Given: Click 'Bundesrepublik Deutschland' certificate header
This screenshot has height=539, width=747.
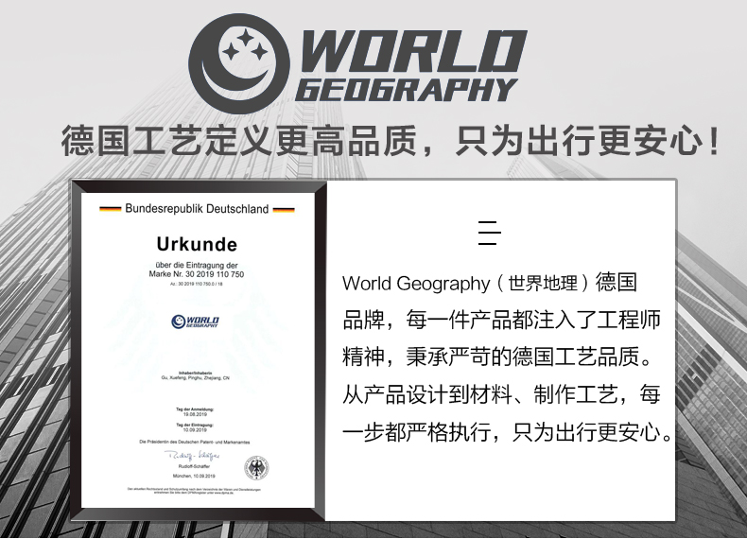Looking at the screenshot, I should click(197, 209).
